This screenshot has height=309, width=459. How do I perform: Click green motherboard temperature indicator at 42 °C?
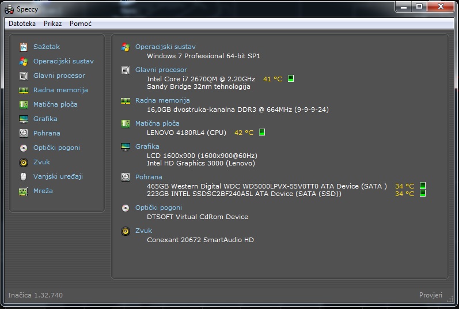pos(262,132)
